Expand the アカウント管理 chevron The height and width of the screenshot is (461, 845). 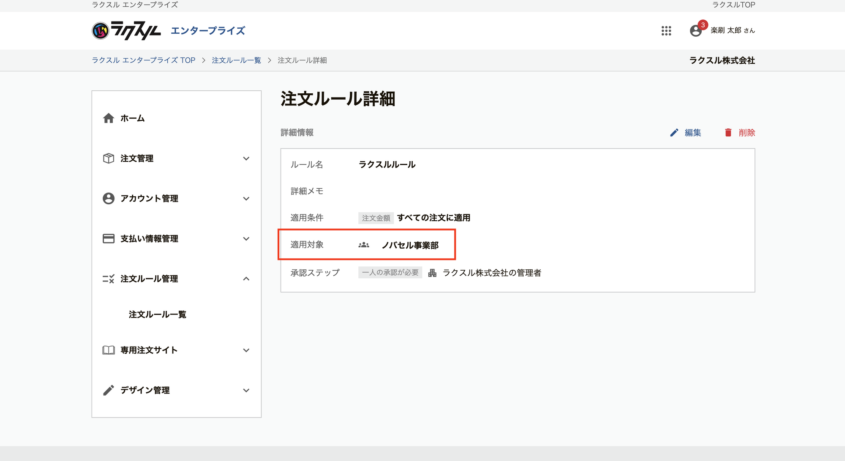tap(246, 198)
